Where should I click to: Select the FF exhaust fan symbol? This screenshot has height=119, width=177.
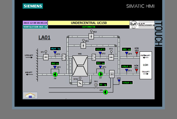55,74
